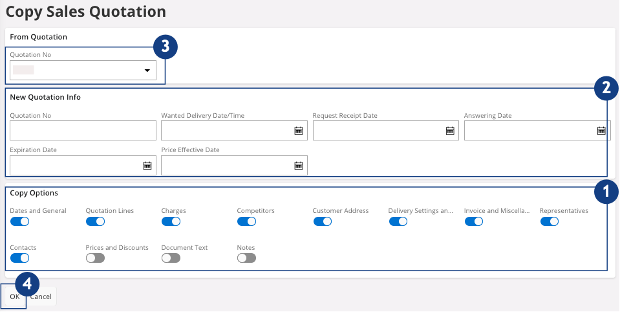Turn off the Representatives toggle

click(x=549, y=221)
